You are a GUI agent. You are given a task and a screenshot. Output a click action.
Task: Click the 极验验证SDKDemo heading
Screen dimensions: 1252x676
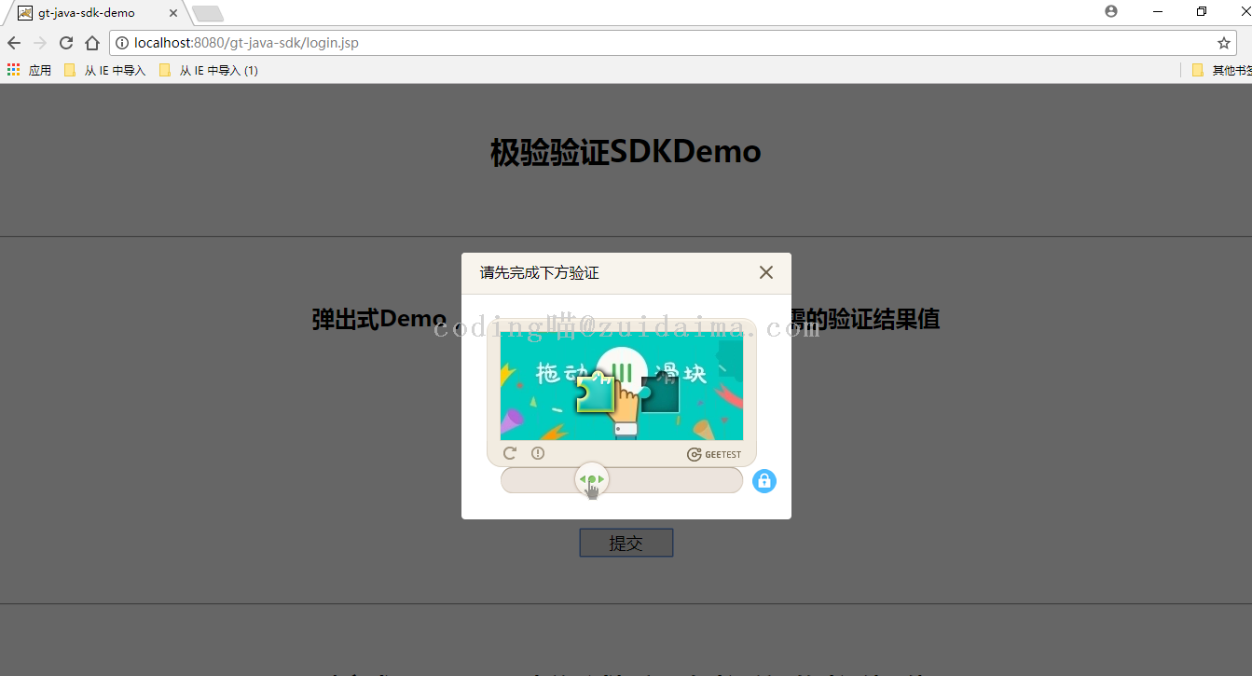[x=626, y=152]
